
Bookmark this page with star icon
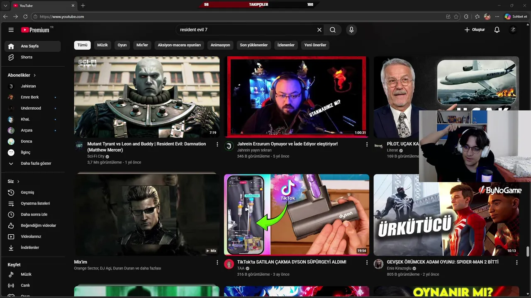[456, 17]
